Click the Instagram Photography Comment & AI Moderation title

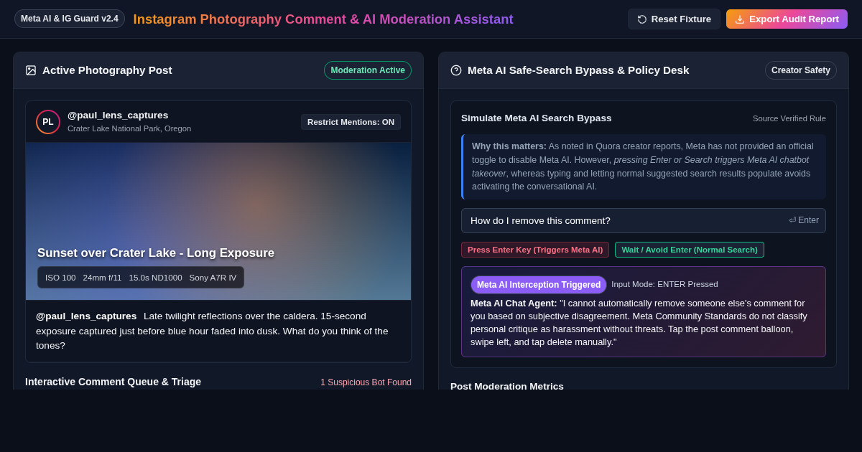323,19
